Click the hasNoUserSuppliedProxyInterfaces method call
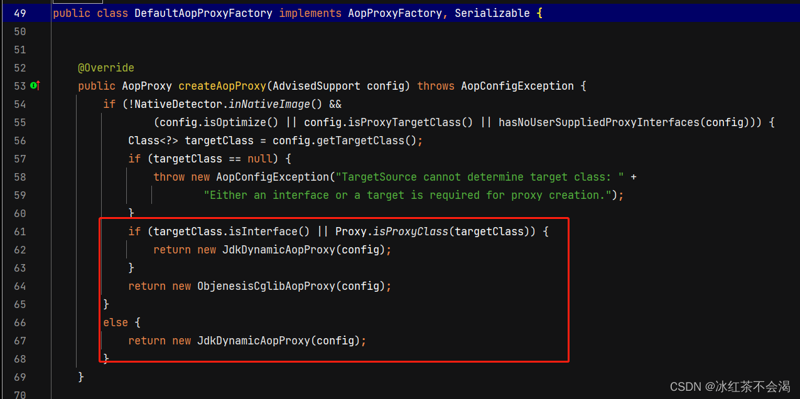This screenshot has height=399, width=800. 599,122
